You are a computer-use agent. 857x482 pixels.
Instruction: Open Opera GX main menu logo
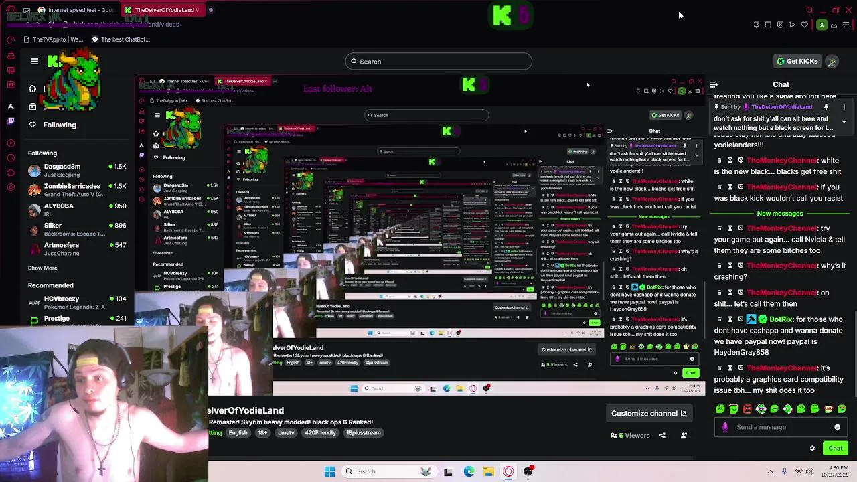click(11, 10)
